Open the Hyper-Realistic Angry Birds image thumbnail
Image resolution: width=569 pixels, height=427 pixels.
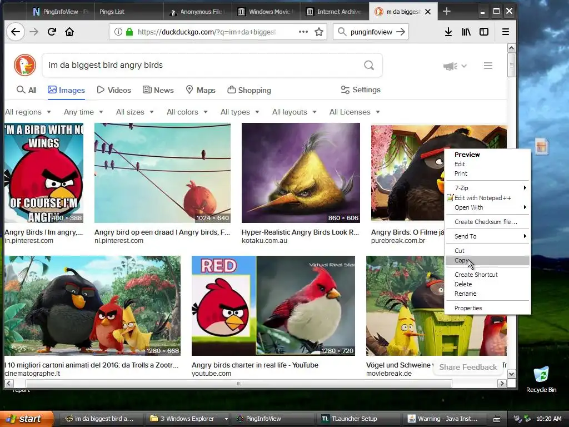point(301,173)
